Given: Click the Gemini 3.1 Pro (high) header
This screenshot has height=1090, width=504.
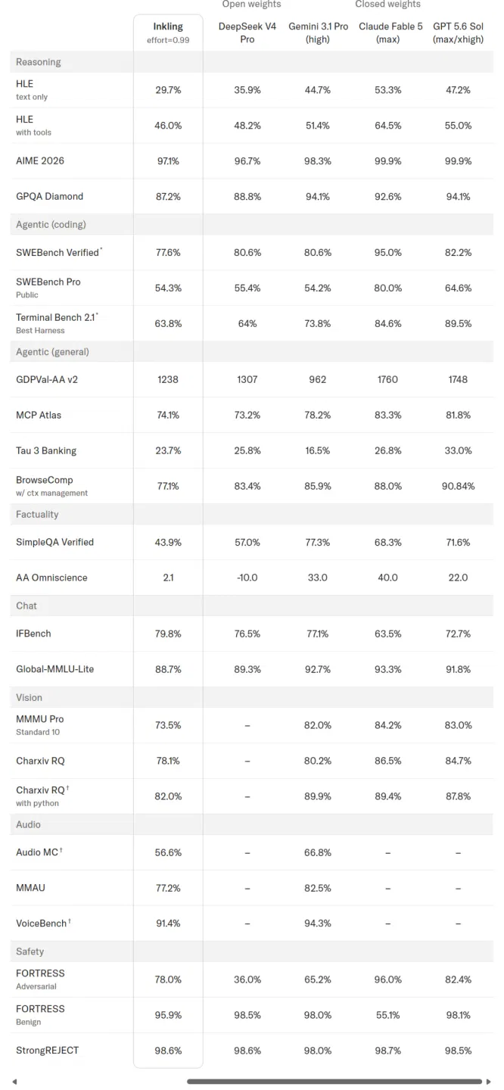Looking at the screenshot, I should [x=318, y=33].
